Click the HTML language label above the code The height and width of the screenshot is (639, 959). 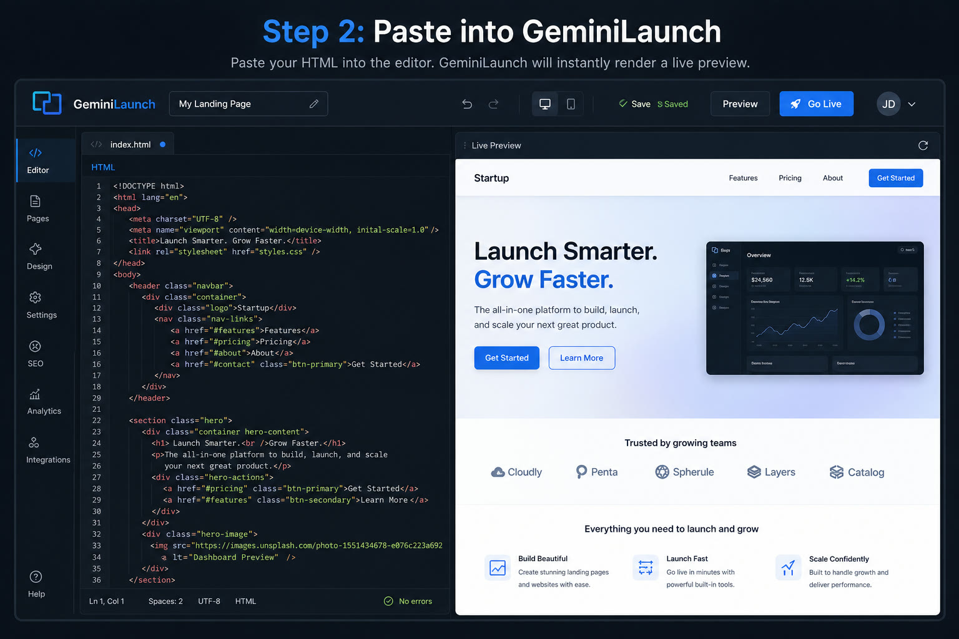click(103, 167)
